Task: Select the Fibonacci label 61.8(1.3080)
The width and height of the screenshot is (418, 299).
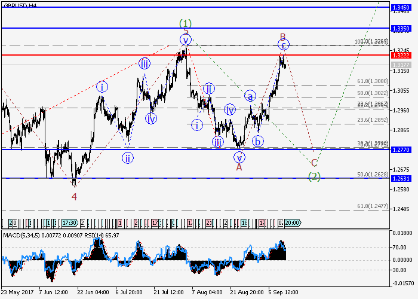Action: pos(373,81)
